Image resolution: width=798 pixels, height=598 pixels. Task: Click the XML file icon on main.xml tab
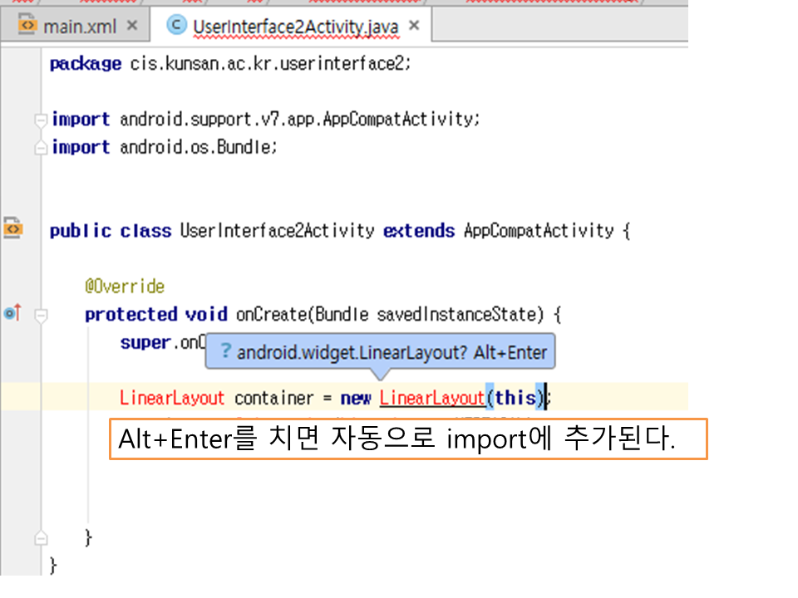(27, 25)
